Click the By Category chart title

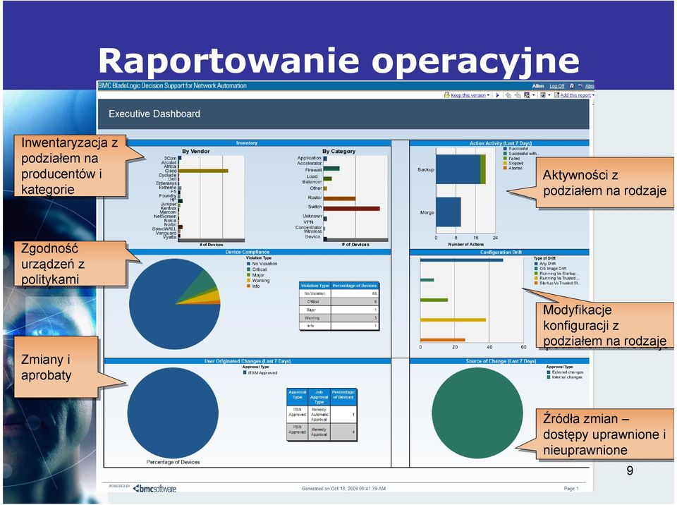[339, 151]
